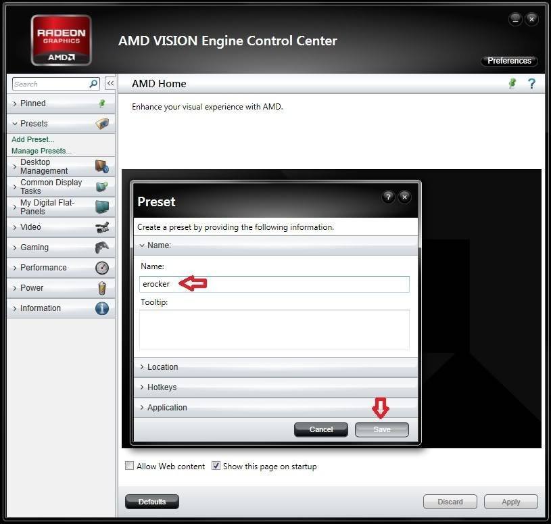The width and height of the screenshot is (551, 524).
Task: Expand the Hotkeys section
Action: (x=276, y=387)
